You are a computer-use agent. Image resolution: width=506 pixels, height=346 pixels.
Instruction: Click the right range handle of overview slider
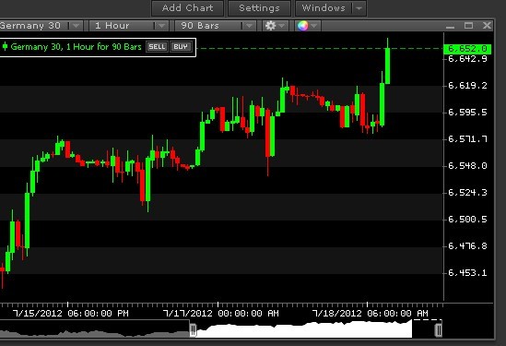[x=438, y=329]
